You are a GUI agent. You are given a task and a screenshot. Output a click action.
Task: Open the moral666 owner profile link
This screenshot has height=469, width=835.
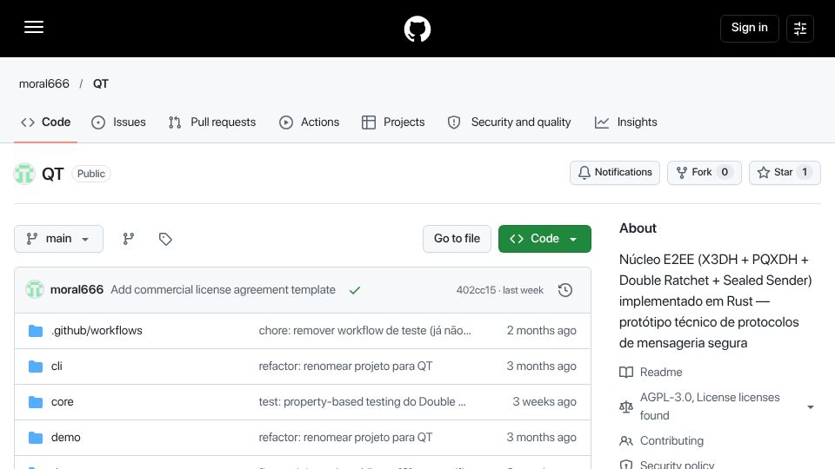point(44,84)
